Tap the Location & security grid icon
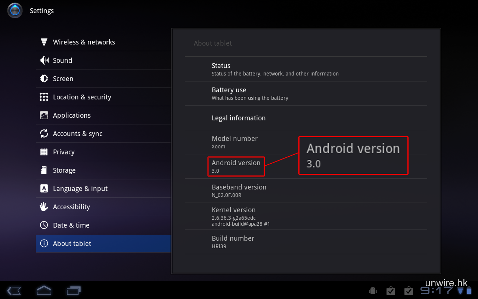The height and width of the screenshot is (299, 478). click(44, 97)
